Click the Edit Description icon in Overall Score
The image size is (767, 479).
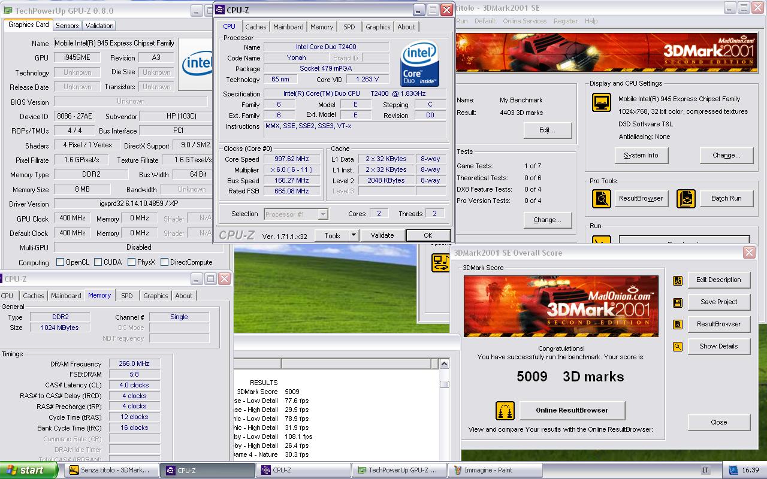tap(678, 280)
